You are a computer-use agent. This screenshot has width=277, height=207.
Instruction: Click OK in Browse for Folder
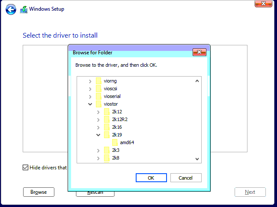[x=151, y=178]
